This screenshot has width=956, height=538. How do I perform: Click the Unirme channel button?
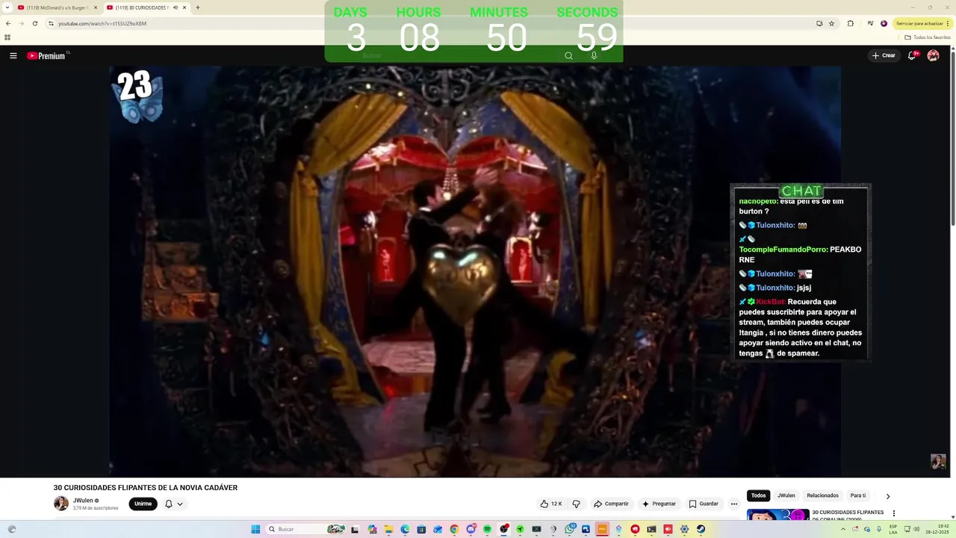[143, 504]
